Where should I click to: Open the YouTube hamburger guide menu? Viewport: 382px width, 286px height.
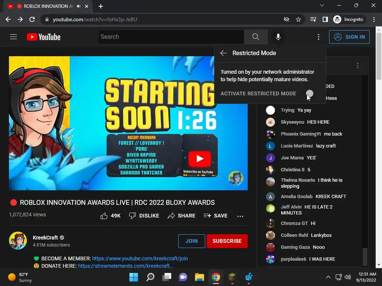13,37
